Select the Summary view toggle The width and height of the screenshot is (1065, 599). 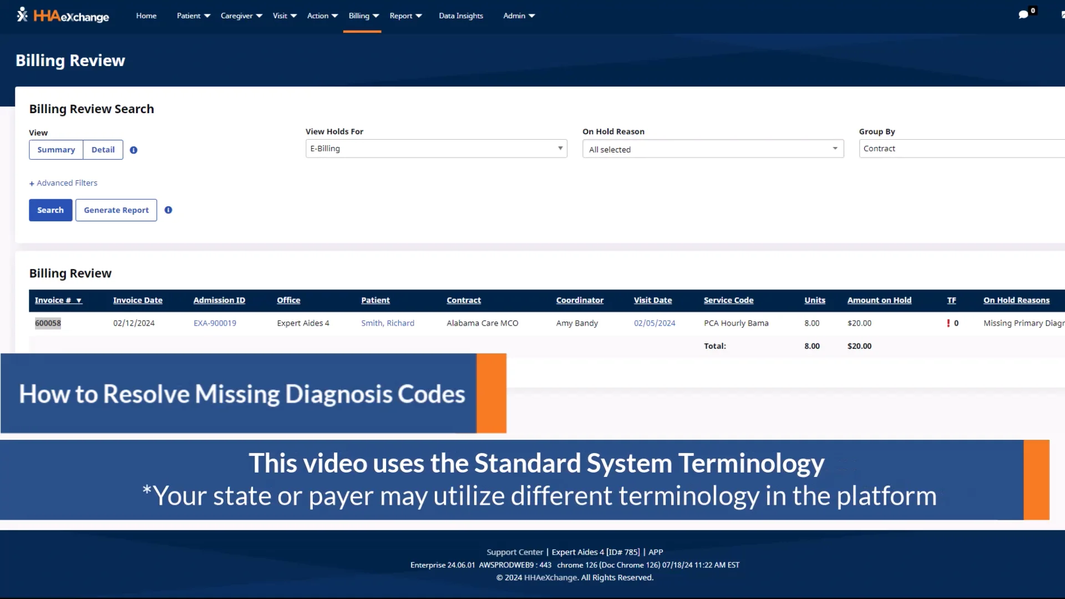55,150
